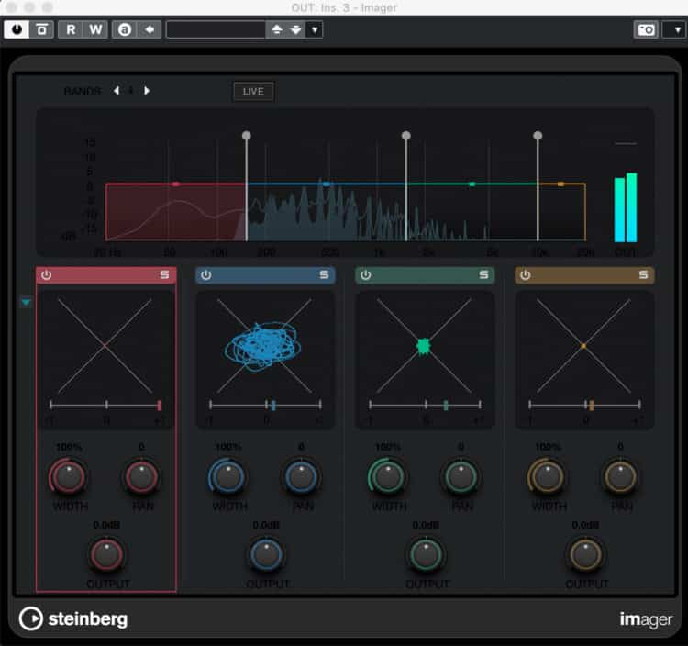Image resolution: width=688 pixels, height=646 pixels.
Task: Click the orange band correlation meter
Action: pos(585,405)
